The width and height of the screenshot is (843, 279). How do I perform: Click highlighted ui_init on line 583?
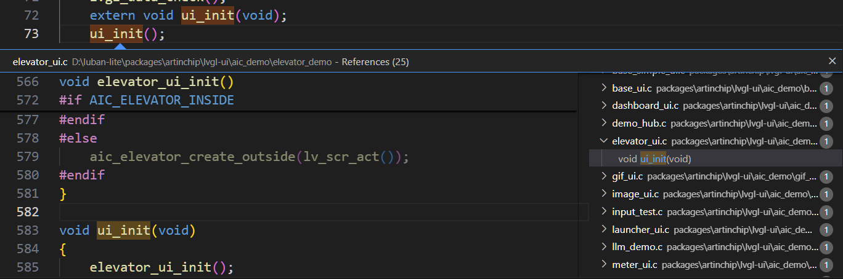[x=123, y=230]
